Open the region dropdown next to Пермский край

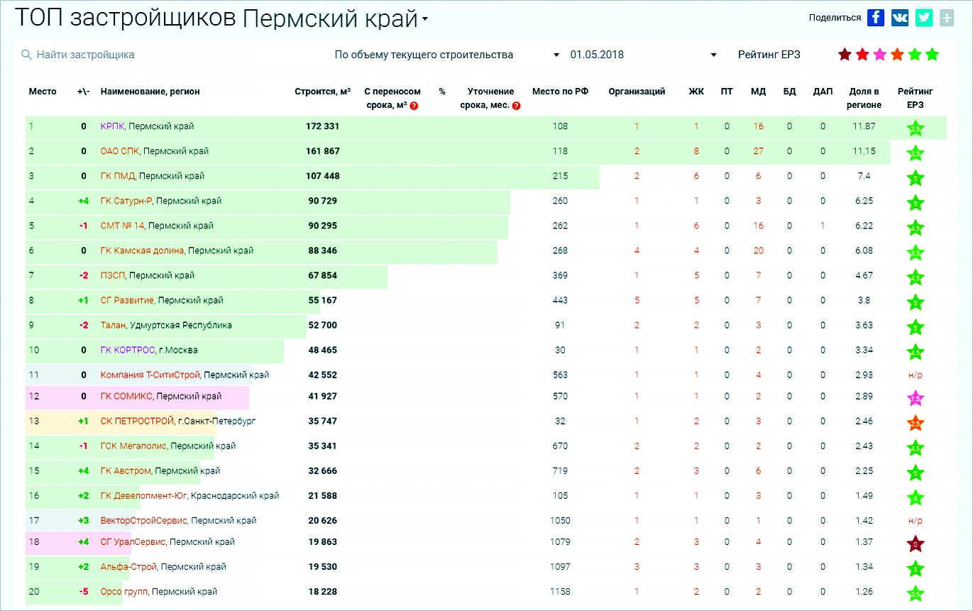pos(425,20)
